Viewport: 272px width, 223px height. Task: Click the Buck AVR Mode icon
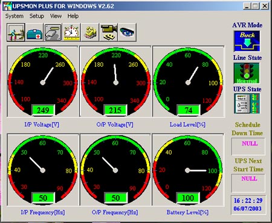247,41
